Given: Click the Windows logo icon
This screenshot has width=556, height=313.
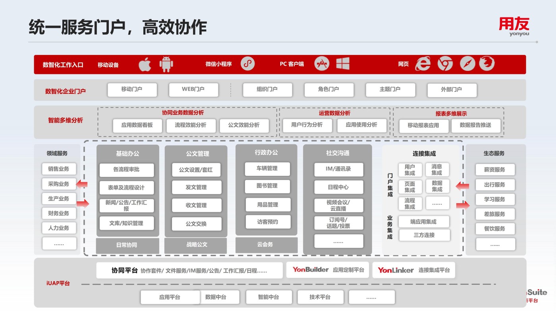Looking at the screenshot, I should click(x=342, y=64).
